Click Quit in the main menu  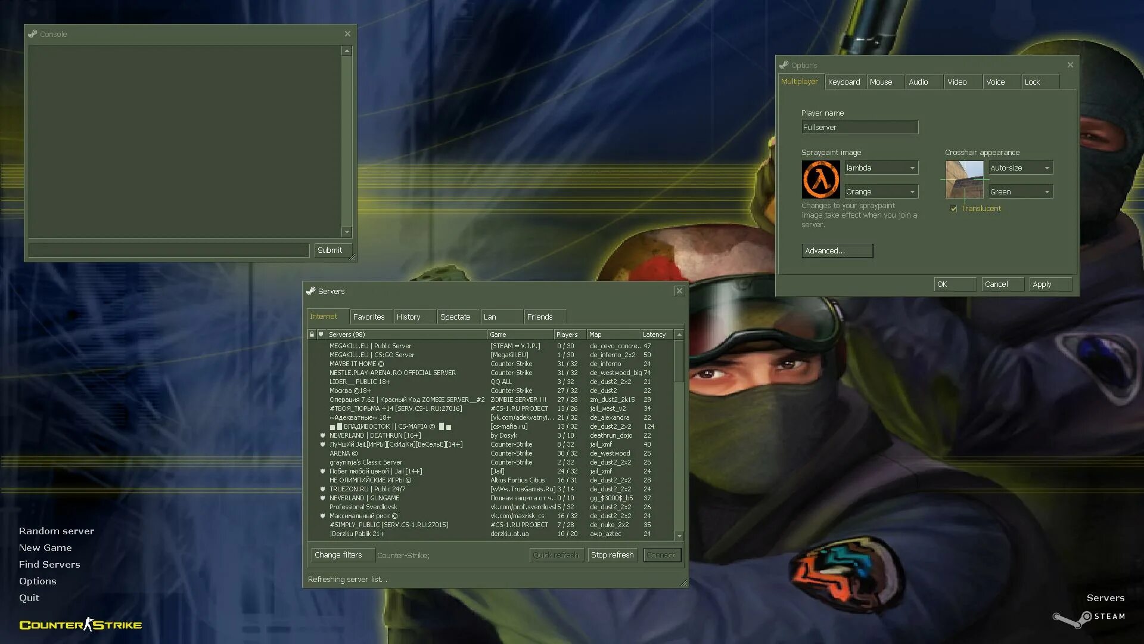click(29, 598)
